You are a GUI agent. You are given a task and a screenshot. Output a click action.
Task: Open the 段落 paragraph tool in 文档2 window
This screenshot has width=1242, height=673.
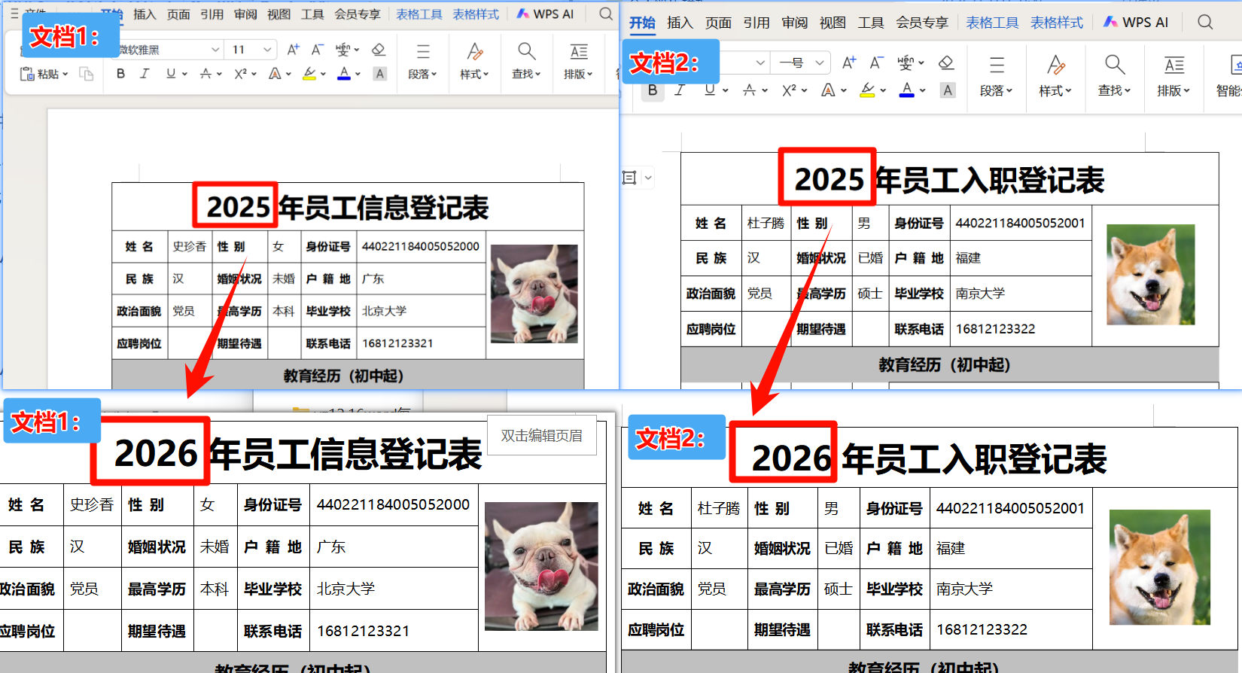996,76
